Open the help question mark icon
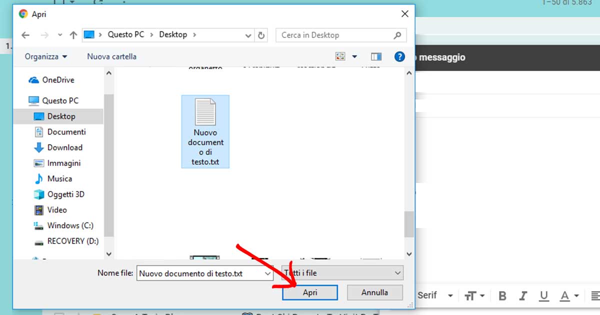This screenshot has height=315, width=600. (x=399, y=56)
